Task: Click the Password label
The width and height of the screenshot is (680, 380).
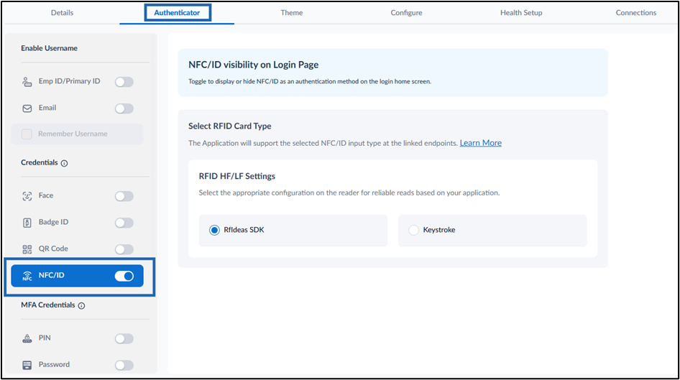Action: click(54, 364)
